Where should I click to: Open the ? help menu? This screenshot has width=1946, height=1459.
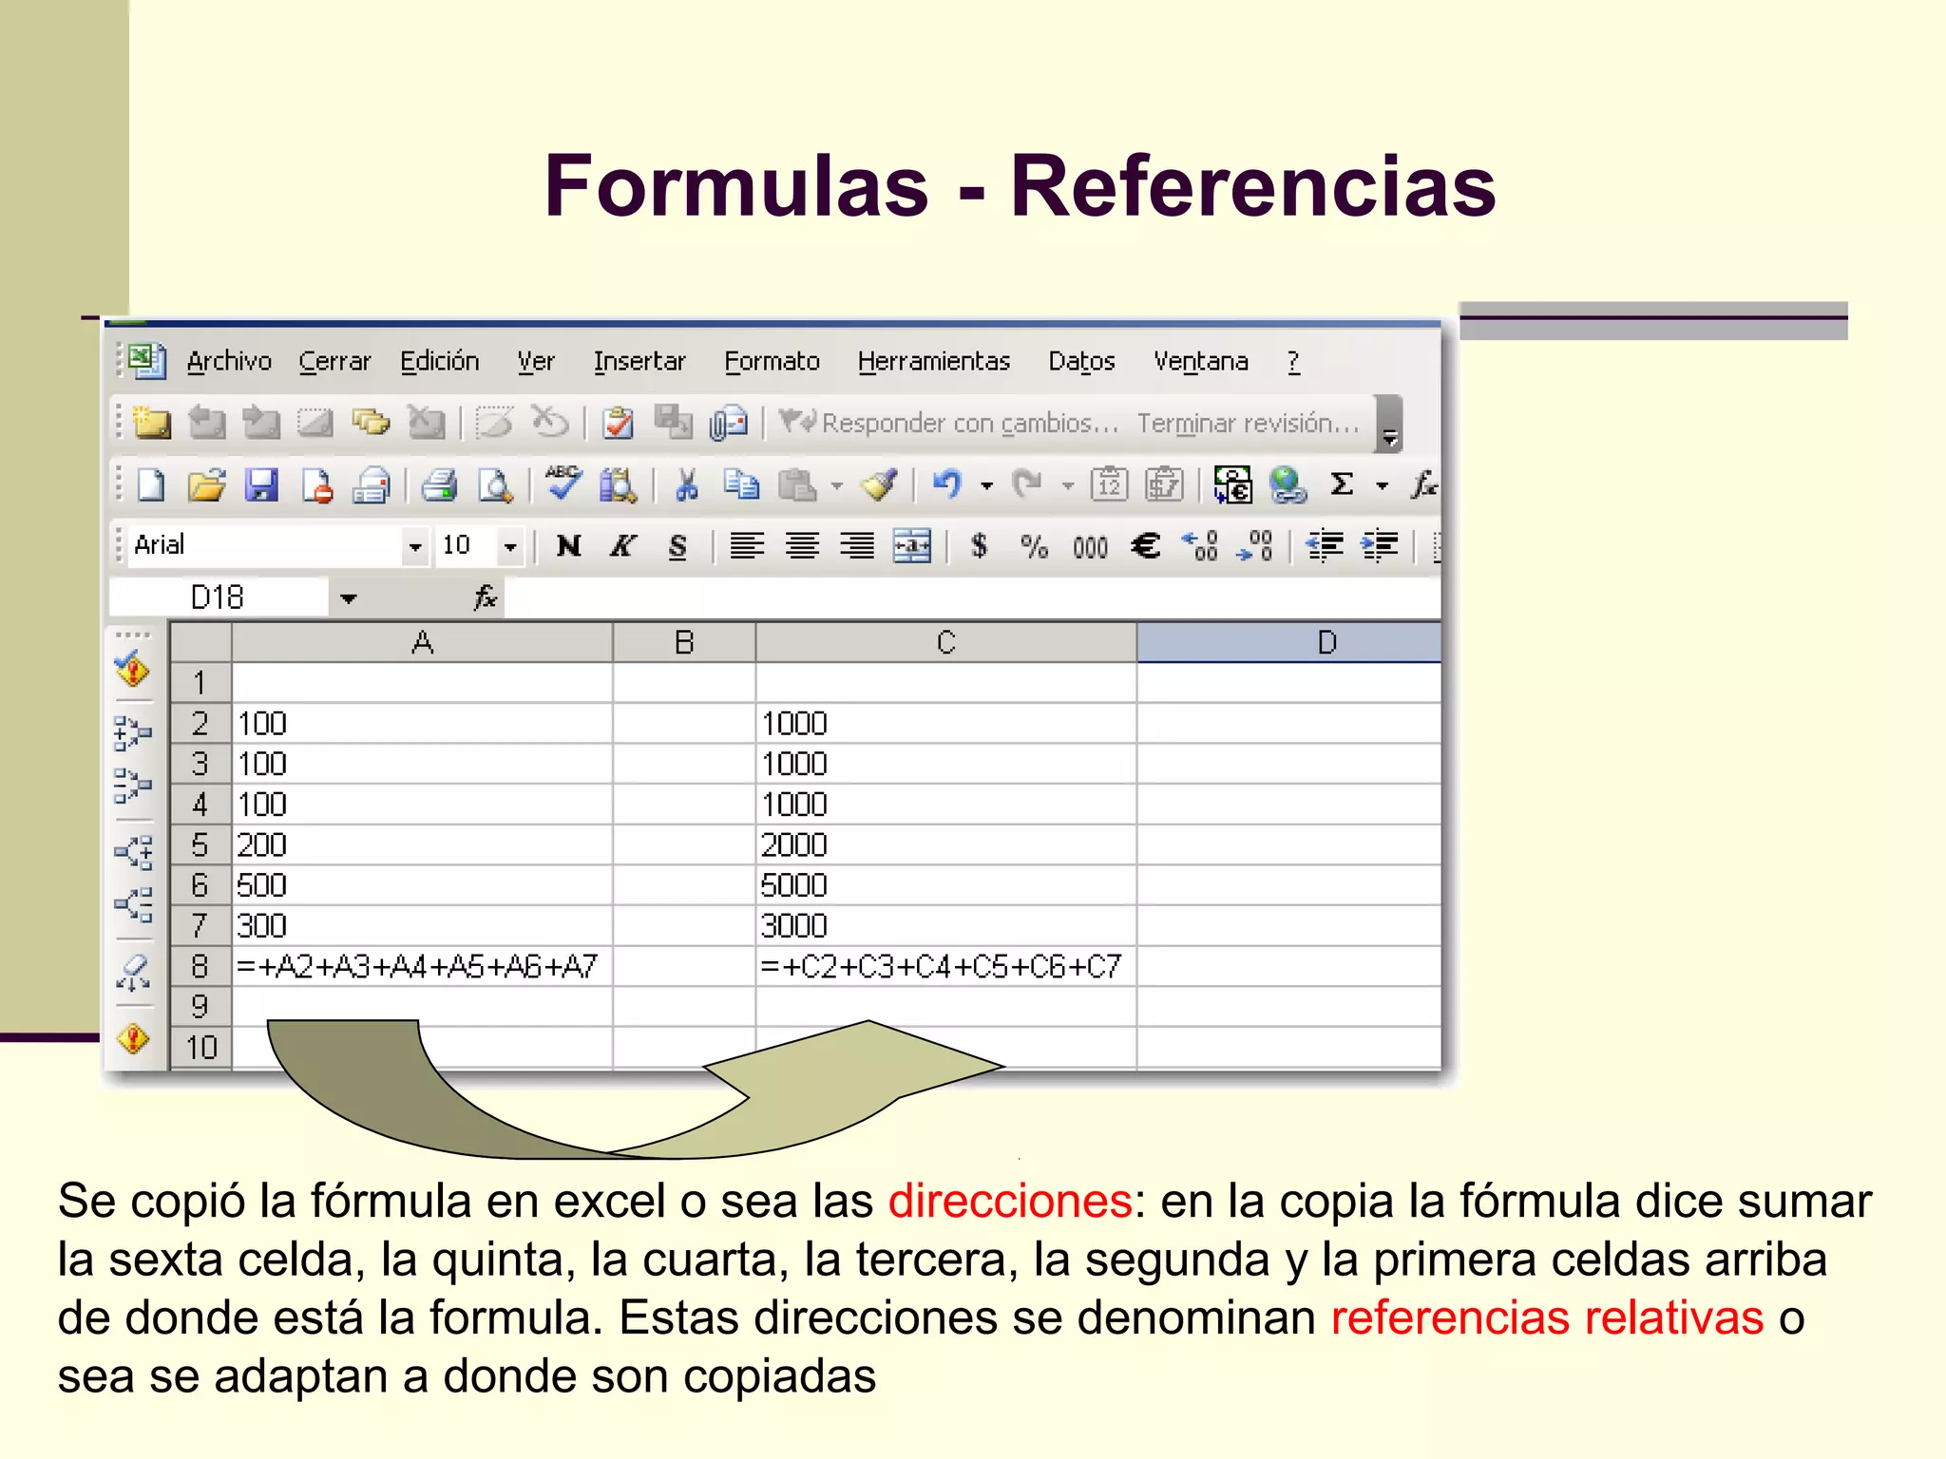(x=1293, y=362)
